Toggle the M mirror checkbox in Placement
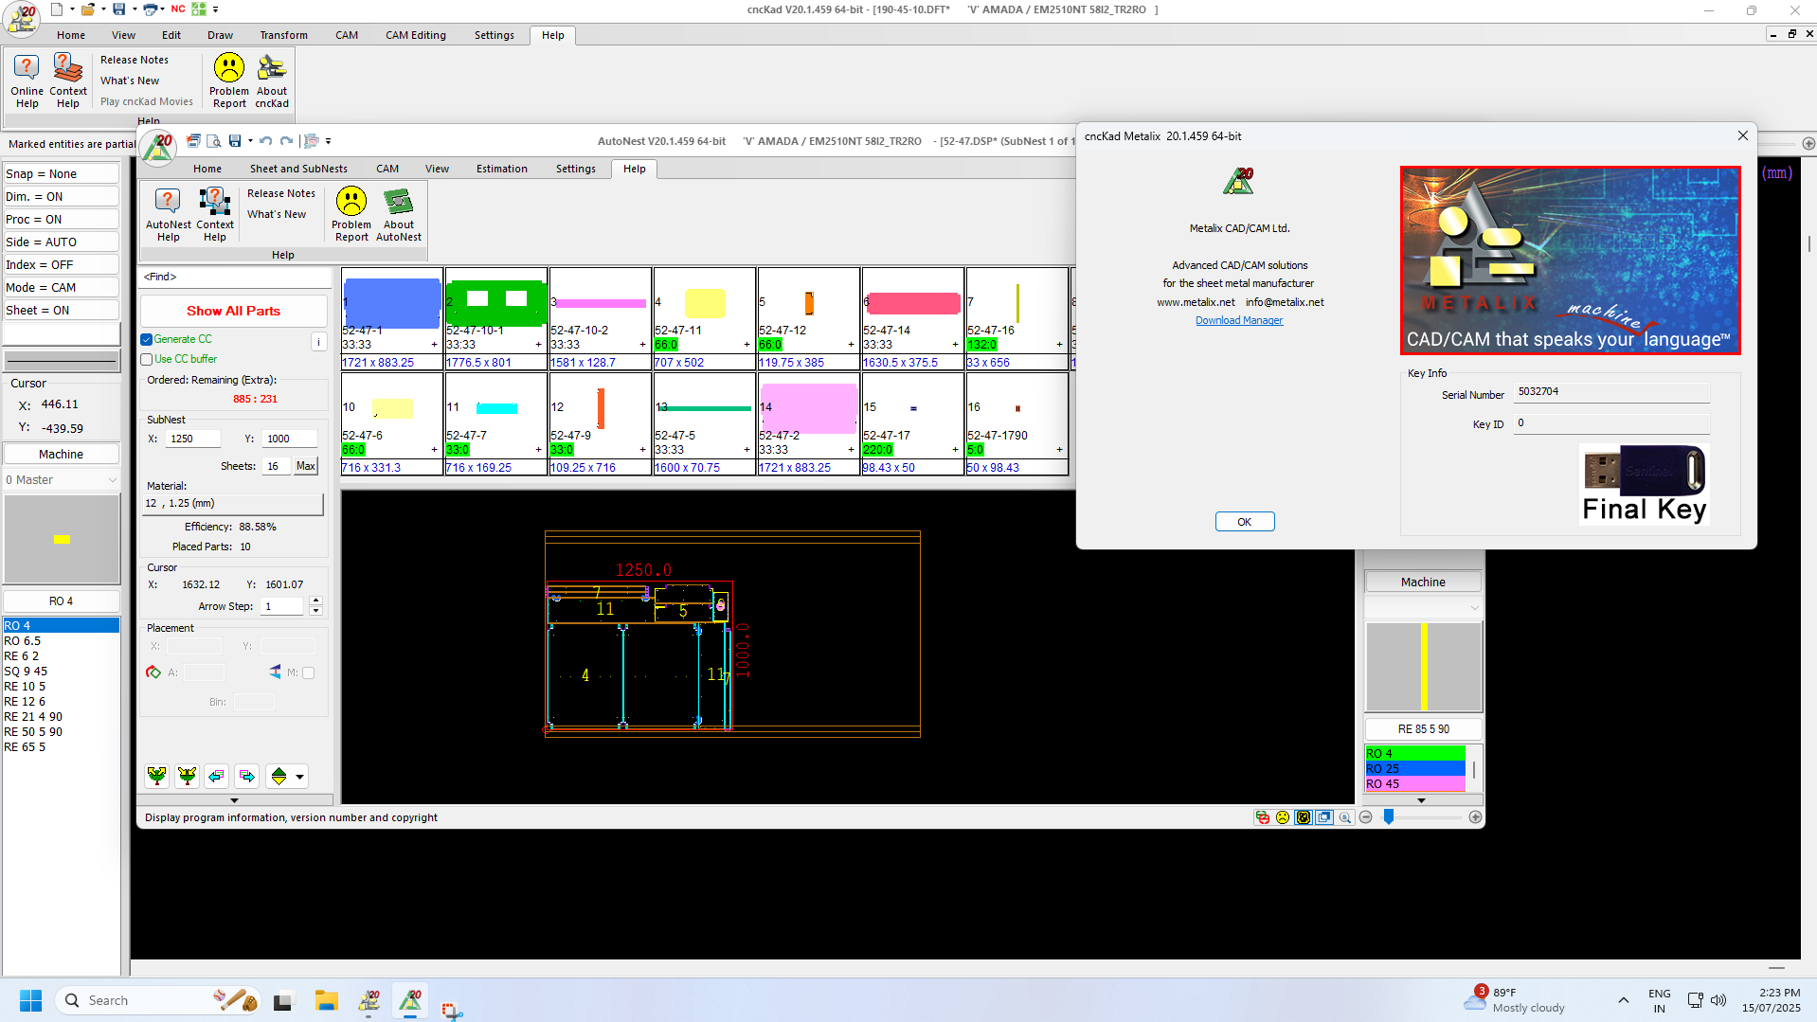 pyautogui.click(x=308, y=672)
